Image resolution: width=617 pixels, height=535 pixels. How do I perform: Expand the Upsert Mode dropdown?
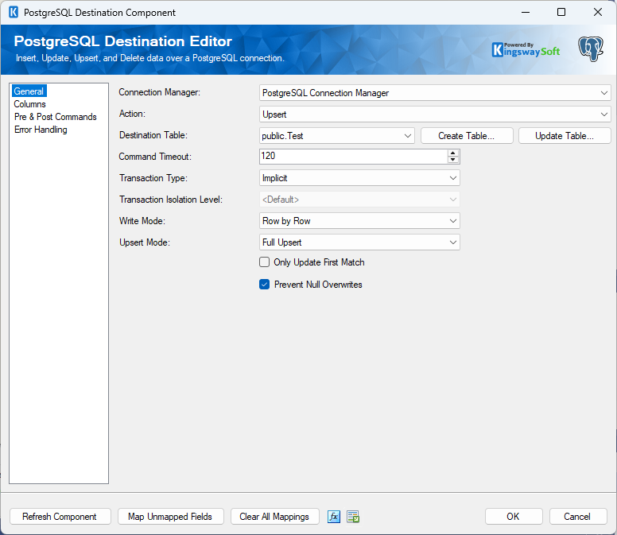tap(359, 242)
